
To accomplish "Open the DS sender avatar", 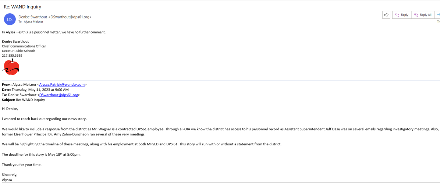I will 10,19.
